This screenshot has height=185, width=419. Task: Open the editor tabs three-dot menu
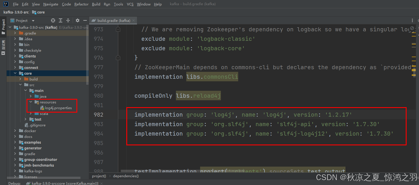[412, 20]
